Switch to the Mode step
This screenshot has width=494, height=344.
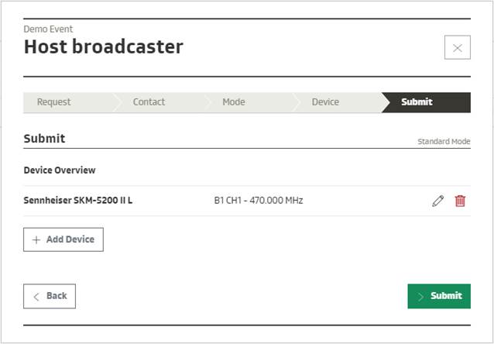(x=233, y=102)
